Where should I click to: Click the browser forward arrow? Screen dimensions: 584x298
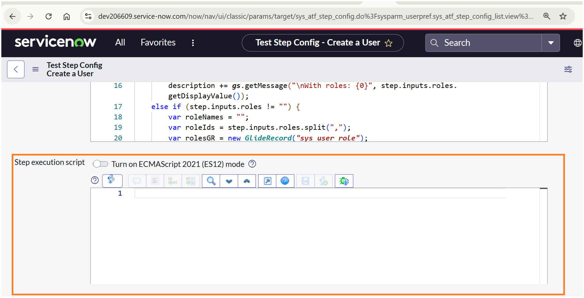tap(30, 16)
